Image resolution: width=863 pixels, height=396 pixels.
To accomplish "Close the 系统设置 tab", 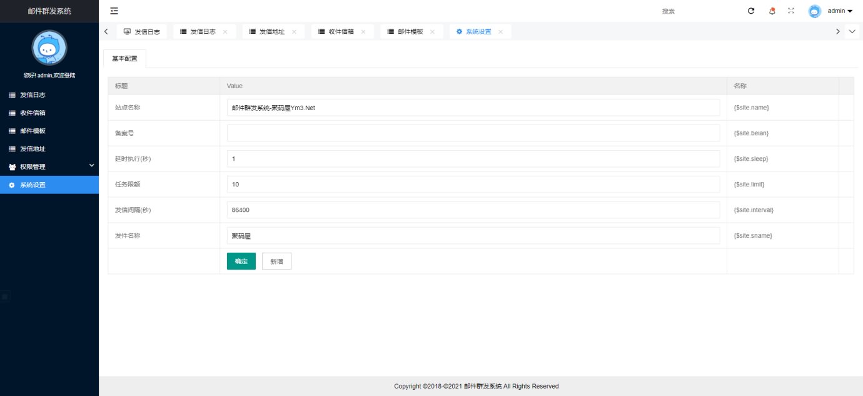I will pyautogui.click(x=500, y=32).
